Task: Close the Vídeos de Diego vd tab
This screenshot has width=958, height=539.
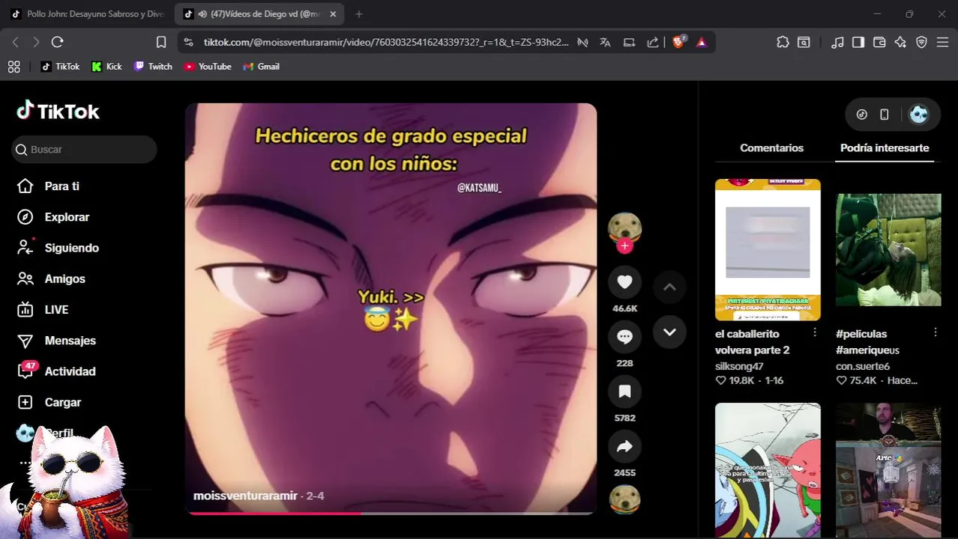Action: coord(333,14)
